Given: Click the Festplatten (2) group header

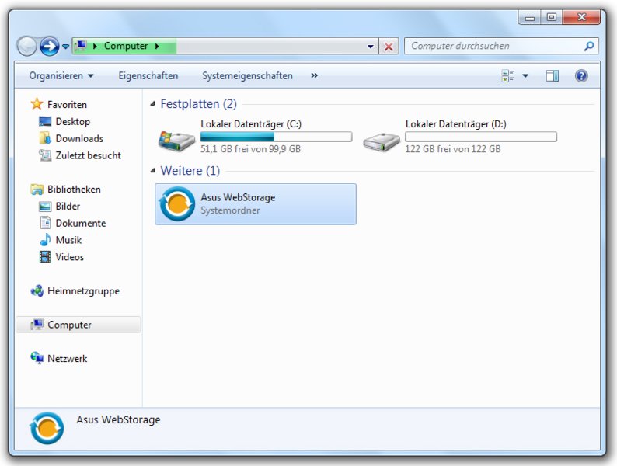Looking at the screenshot, I should (198, 104).
